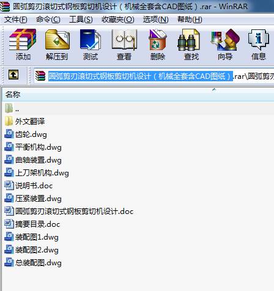Sort files by the 名称 column header
Screen dimensions: 274x291
(13, 95)
